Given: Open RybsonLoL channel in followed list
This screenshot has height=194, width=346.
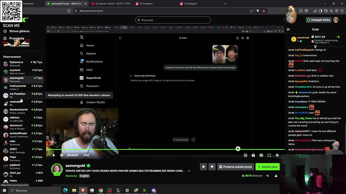Looking at the screenshot, I should click(x=23, y=64).
